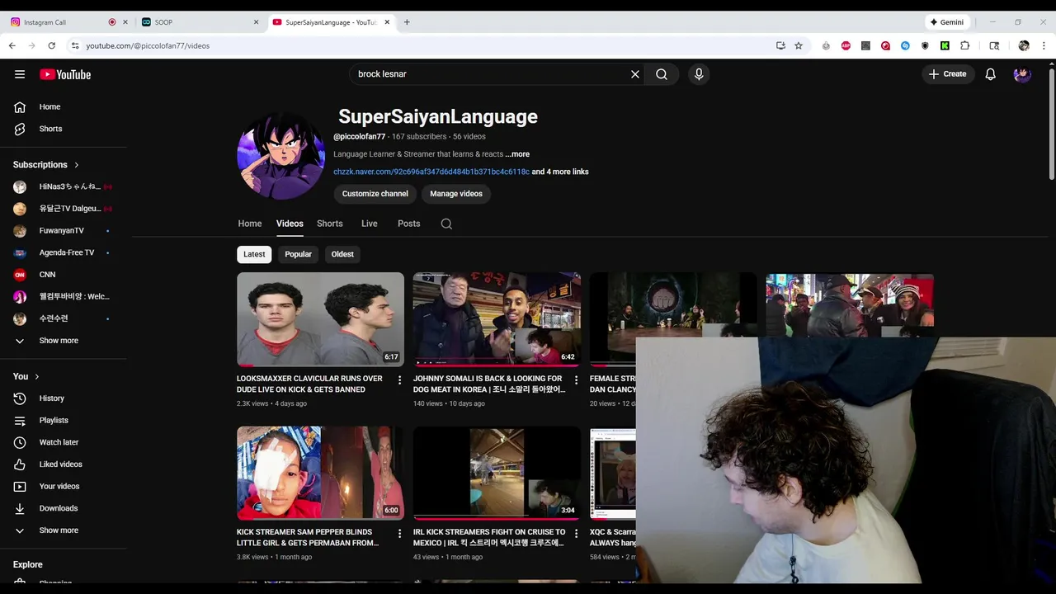Open the AdBlock Plus extension
The width and height of the screenshot is (1056, 594).
pyautogui.click(x=846, y=45)
